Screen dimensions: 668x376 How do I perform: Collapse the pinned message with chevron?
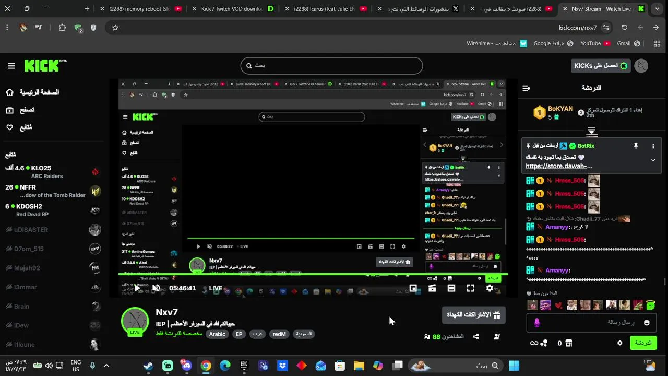pos(653,160)
